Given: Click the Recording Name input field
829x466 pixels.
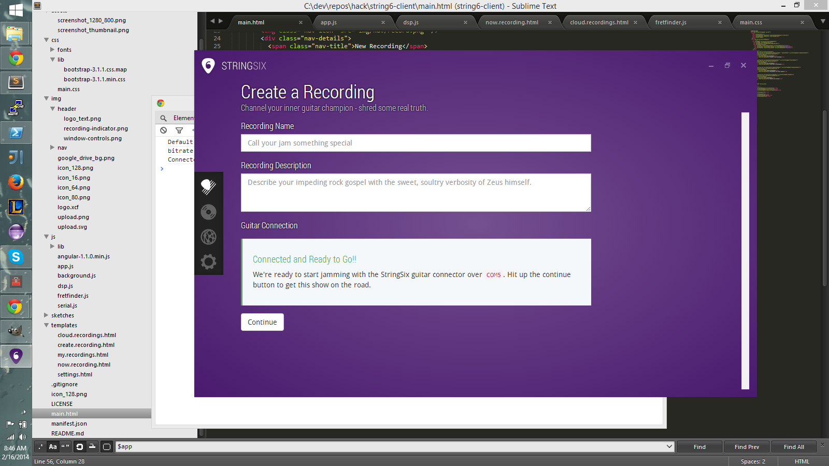Looking at the screenshot, I should [416, 143].
